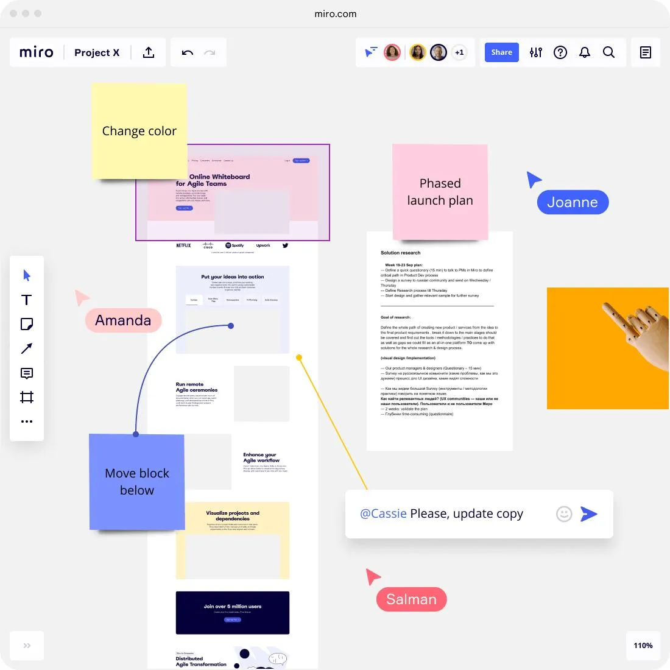Screen dimensions: 670x670
Task: Expand the +1 additional collaborators badge
Action: point(459,52)
